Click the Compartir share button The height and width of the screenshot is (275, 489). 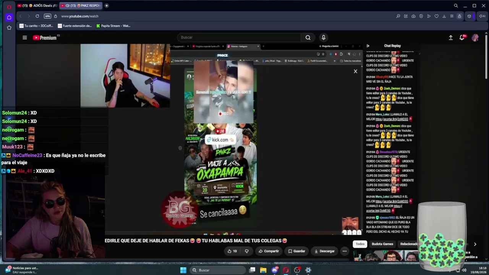coord(269,251)
